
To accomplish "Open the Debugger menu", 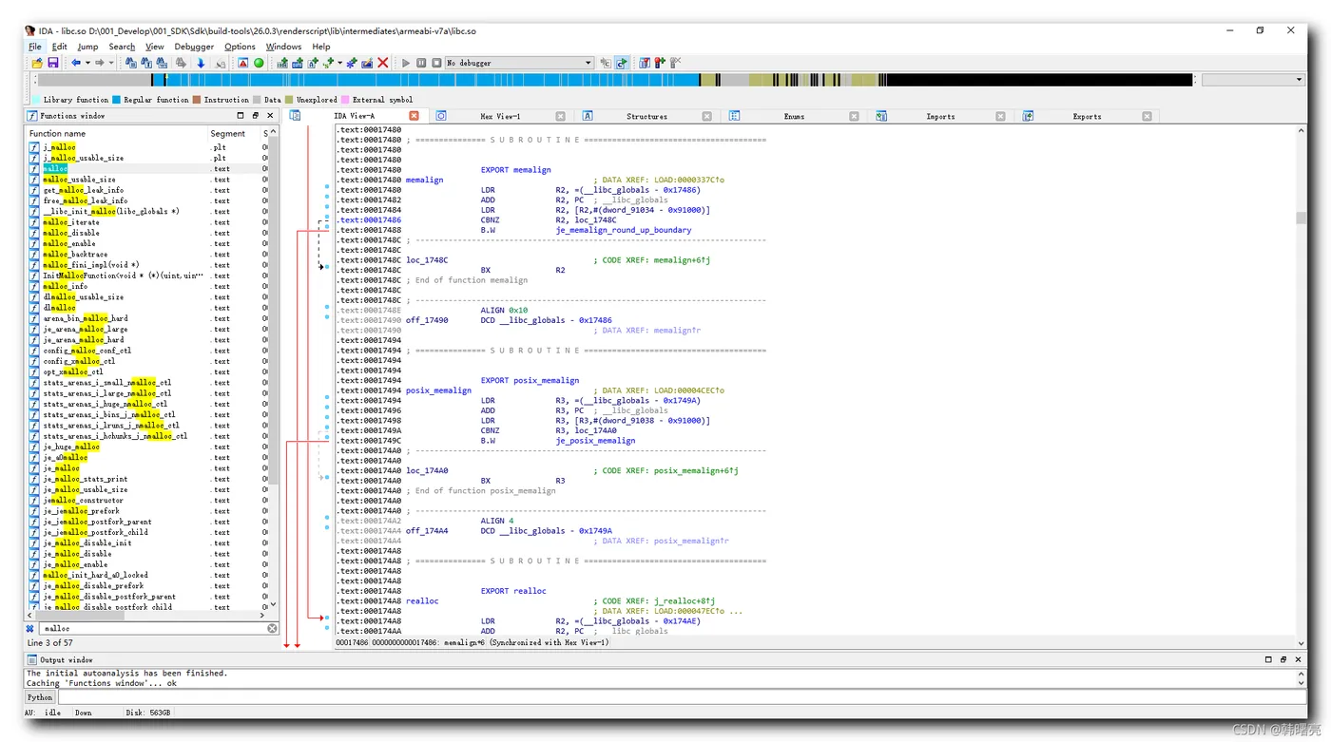I will click(x=194, y=47).
